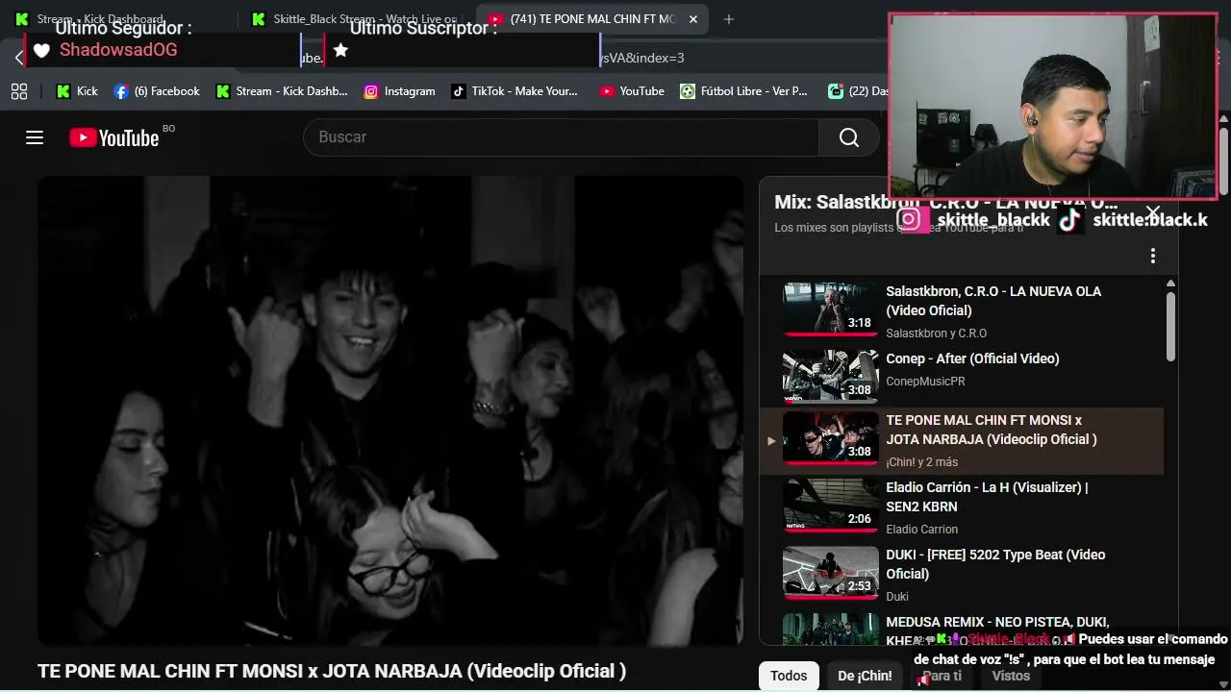Close the Mix playlist panel

coord(1152,210)
